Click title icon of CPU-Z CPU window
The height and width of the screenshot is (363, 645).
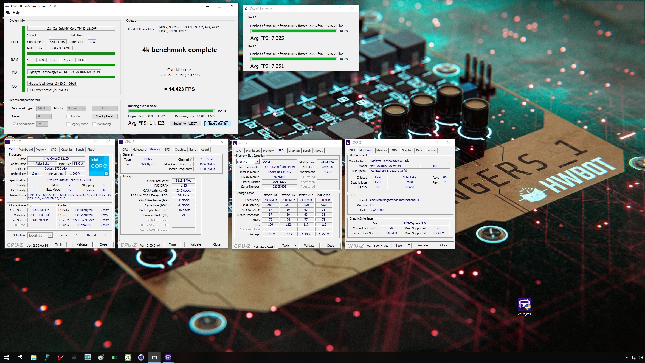coord(8,142)
